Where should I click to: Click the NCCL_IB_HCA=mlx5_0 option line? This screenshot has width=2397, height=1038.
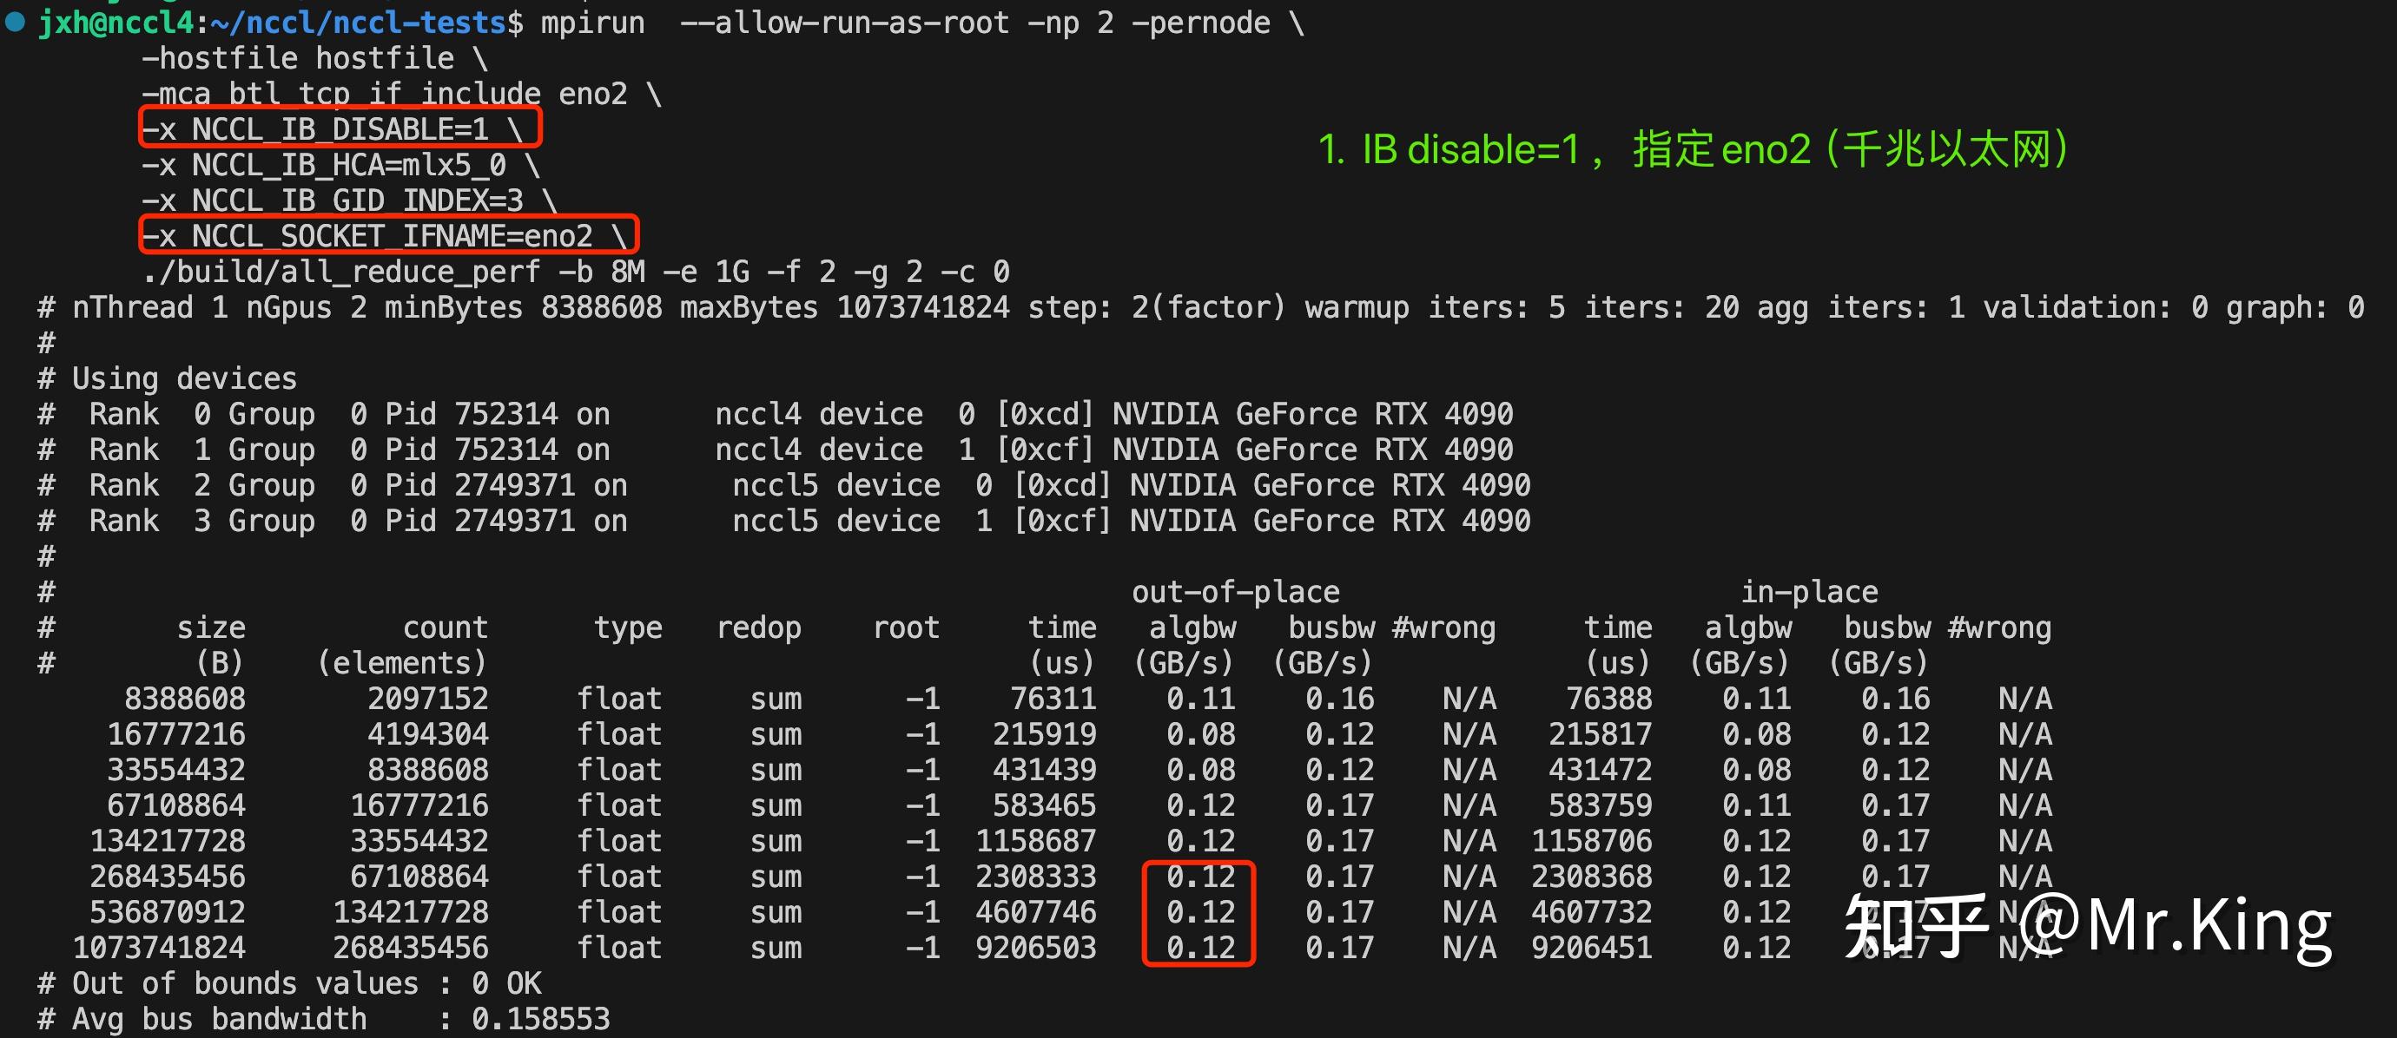click(340, 166)
